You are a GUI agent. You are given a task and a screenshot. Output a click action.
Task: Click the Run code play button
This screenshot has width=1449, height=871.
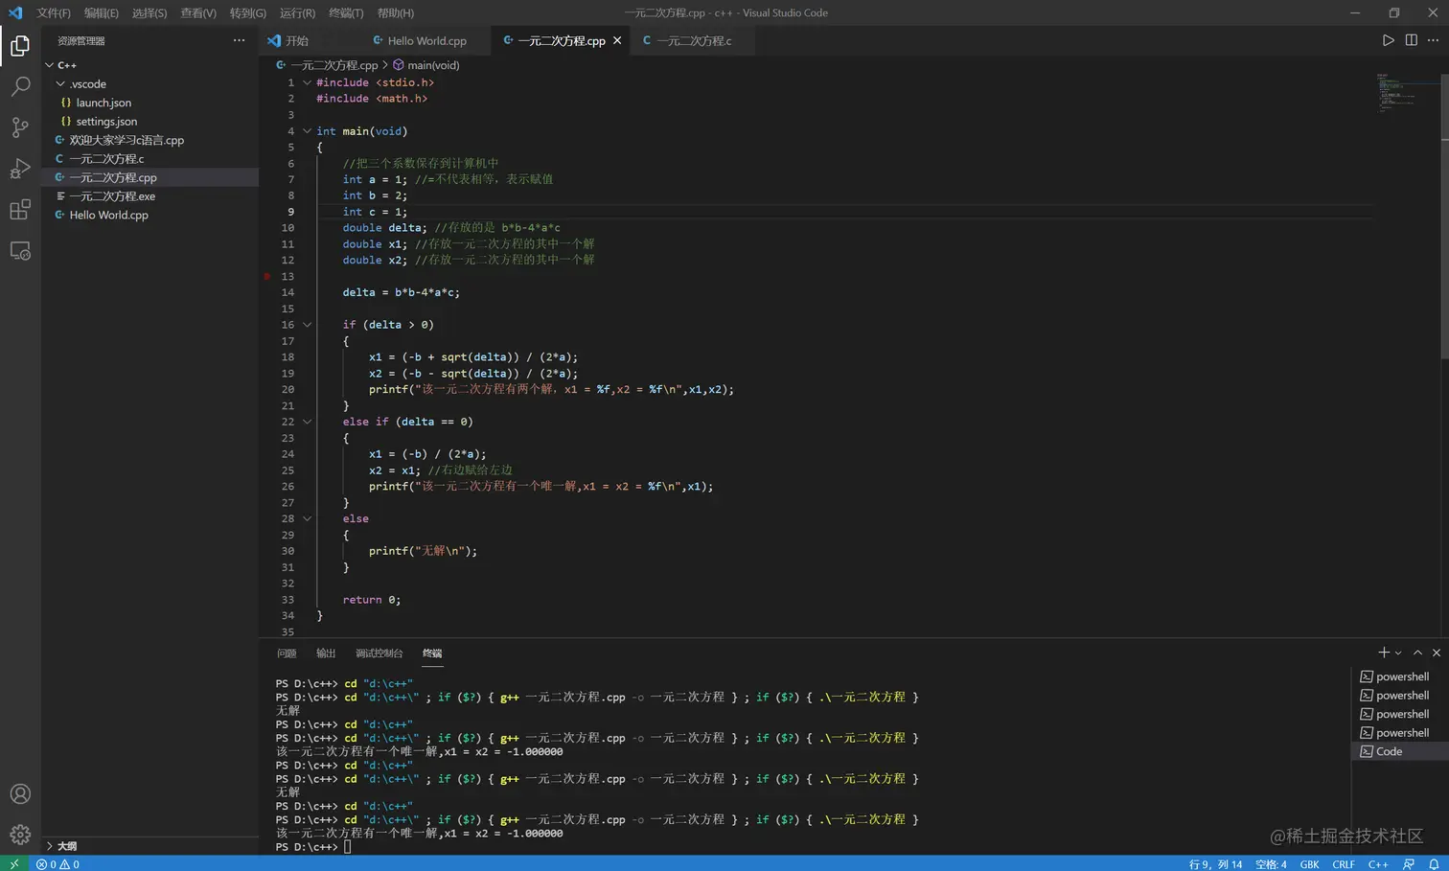click(1388, 40)
